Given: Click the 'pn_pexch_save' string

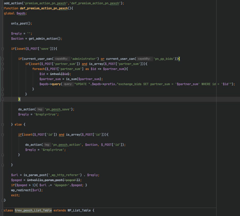Looking at the screenshot, I should click(x=58, y=109).
